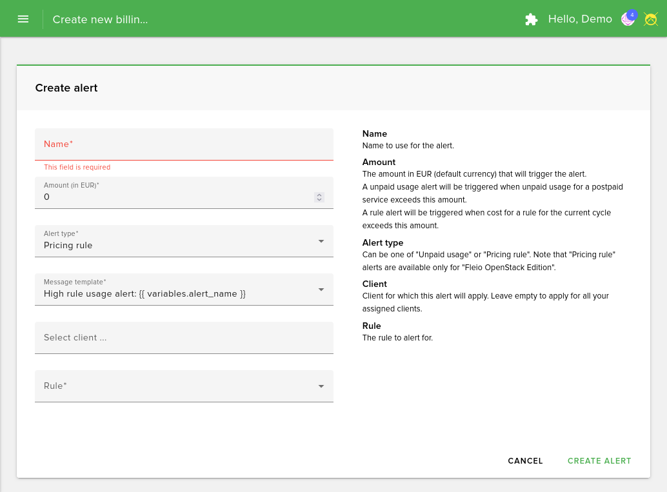Click the puzzle piece plugins icon
The height and width of the screenshot is (492, 667).
(x=531, y=19)
